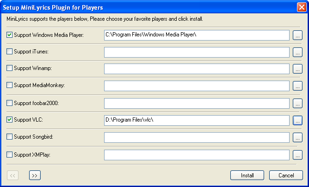The image size is (309, 187).
Task: Browse for Windows Media Player folder
Action: click(297, 35)
